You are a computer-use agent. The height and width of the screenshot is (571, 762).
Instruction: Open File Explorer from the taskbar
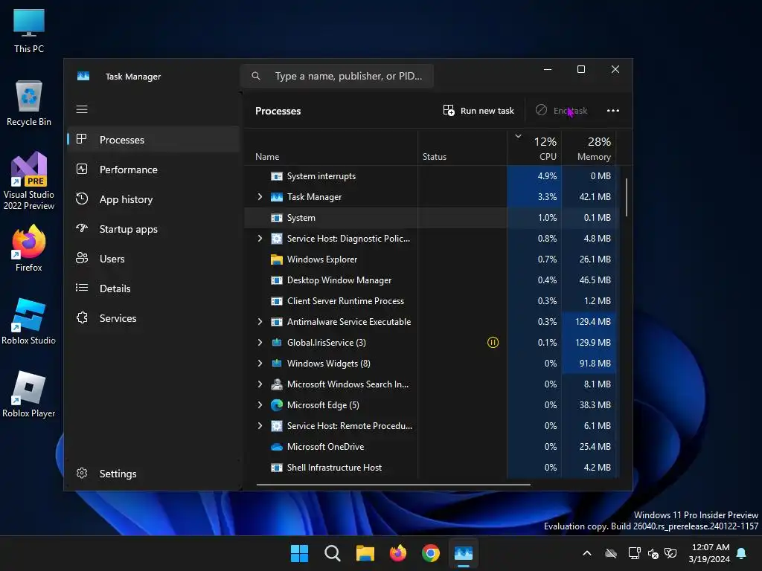tap(365, 553)
